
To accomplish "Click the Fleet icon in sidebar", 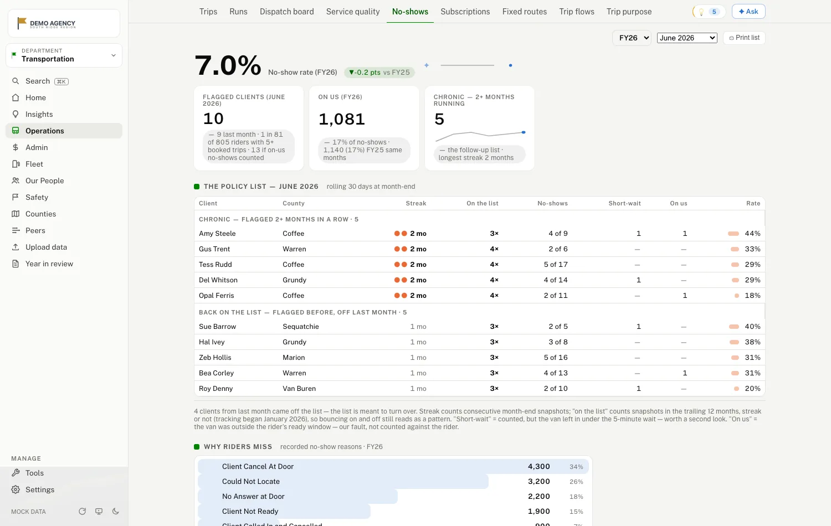I will 16,164.
